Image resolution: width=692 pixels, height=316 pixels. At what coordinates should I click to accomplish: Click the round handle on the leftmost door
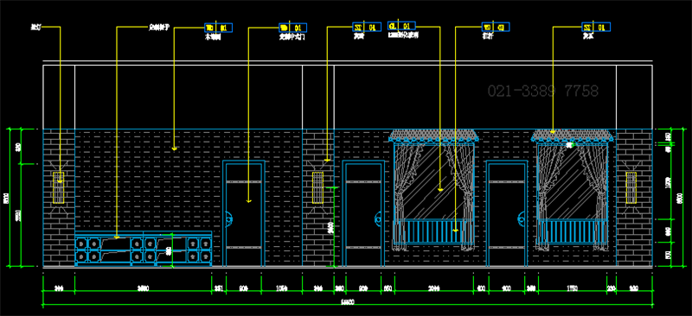pos(229,217)
